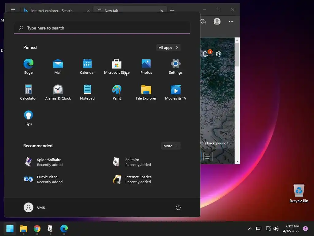This screenshot has height=236, width=314.
Task: Click Edge page scrollbar down arrow
Action: tap(237, 161)
